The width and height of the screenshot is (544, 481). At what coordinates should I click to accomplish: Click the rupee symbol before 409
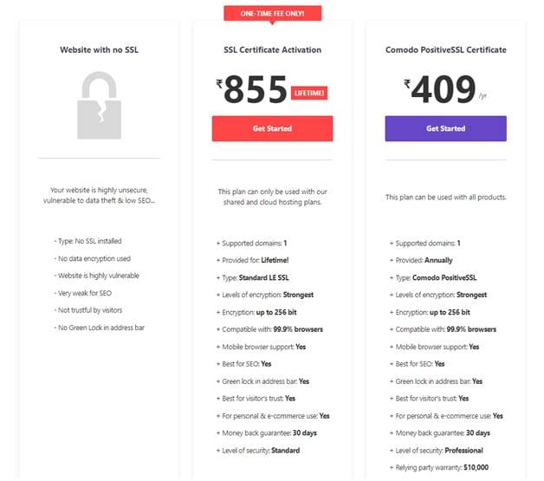pos(407,84)
